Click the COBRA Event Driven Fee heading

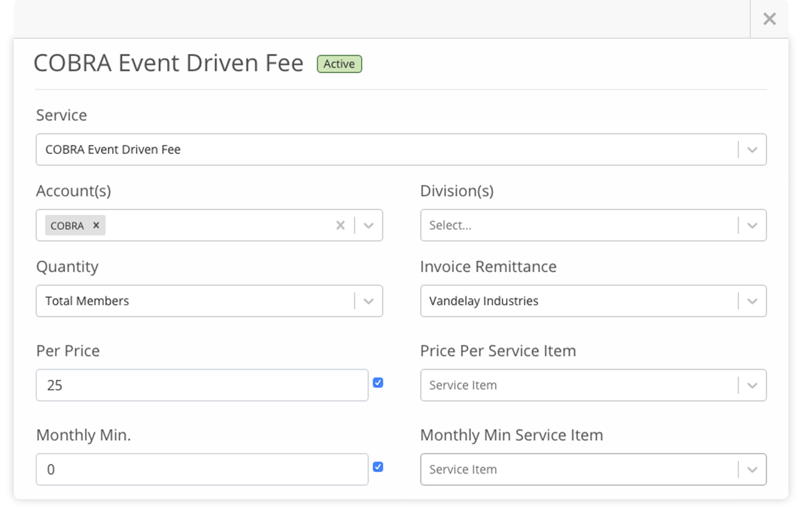[168, 63]
